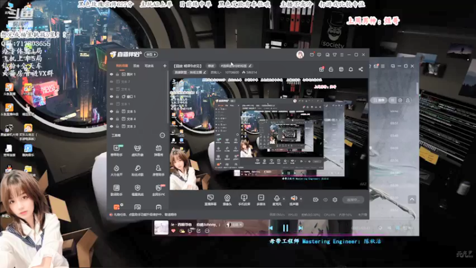Screen dimensions: 476x268
Task: Toggle the lock on 图片 1 layer
Action: tap(117, 74)
